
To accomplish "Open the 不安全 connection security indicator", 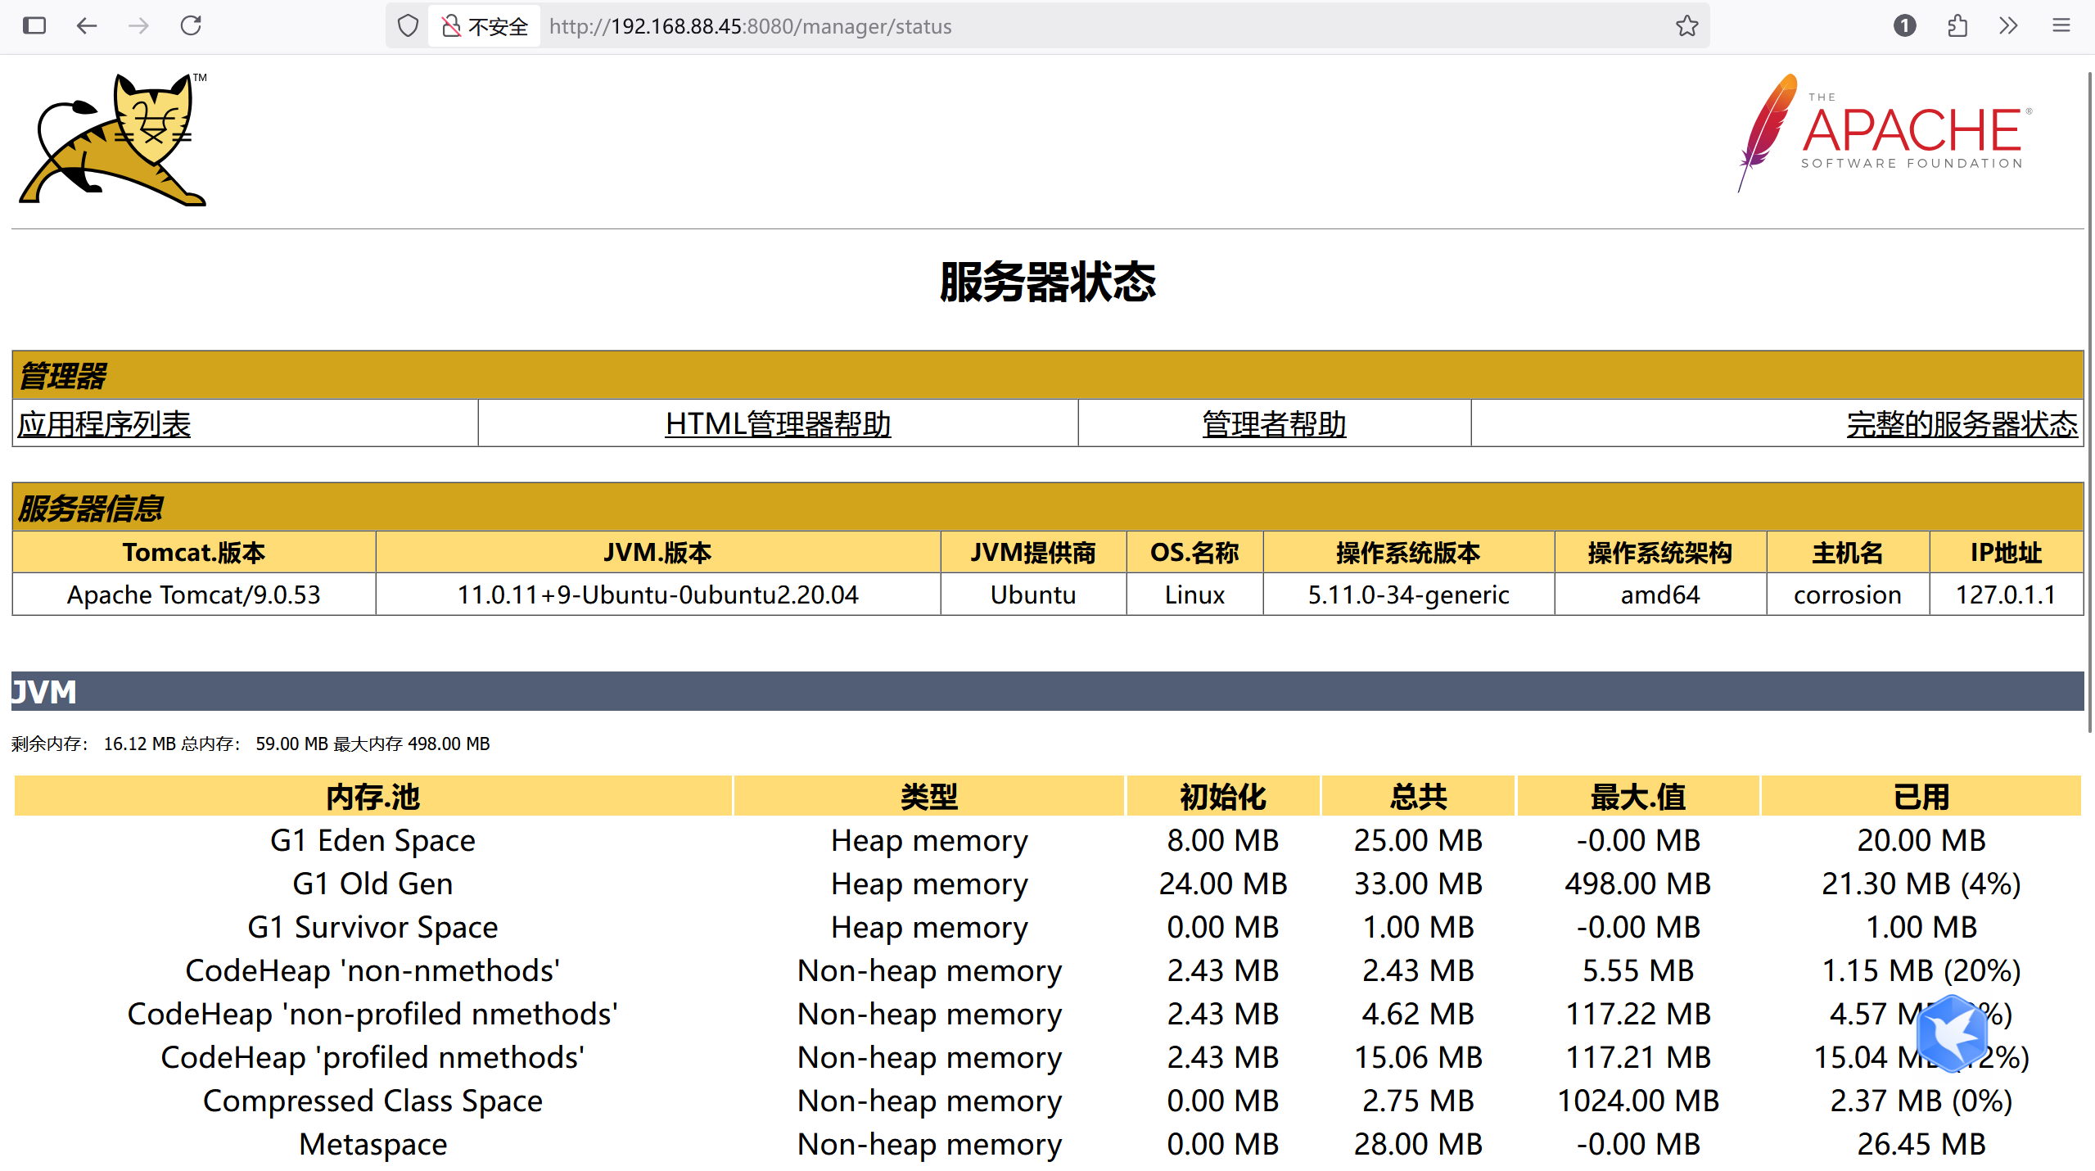I will pyautogui.click(x=485, y=26).
